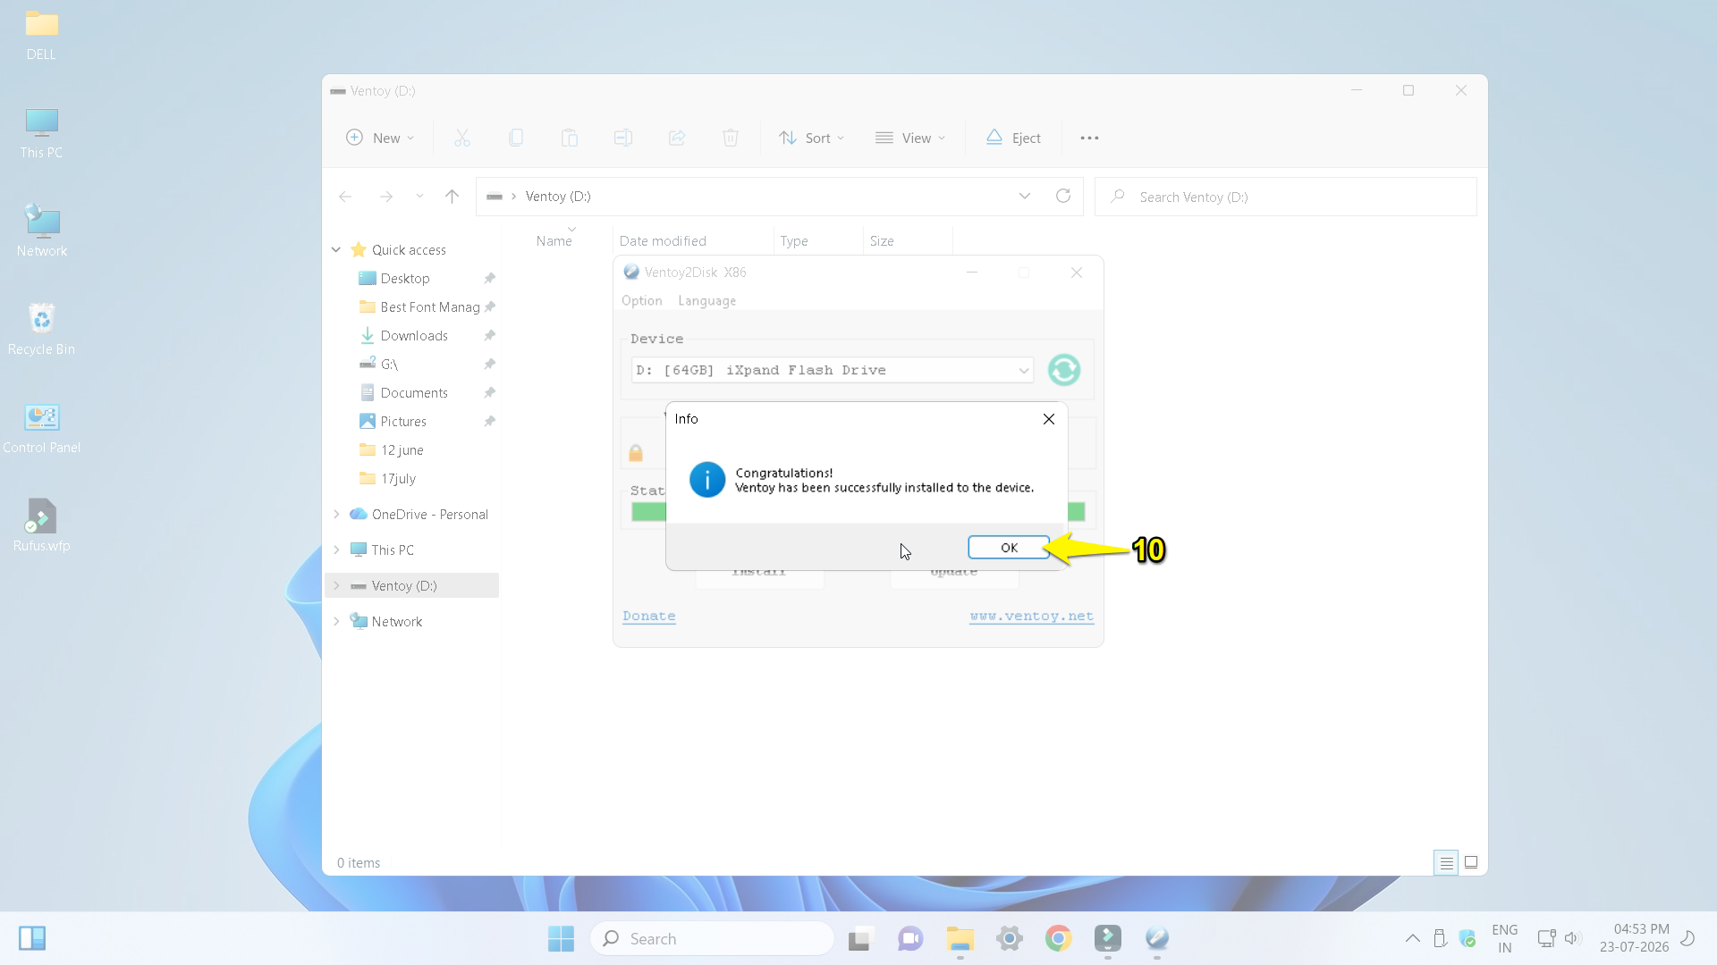Collapse the Quick access section
This screenshot has height=965, width=1717.
click(336, 250)
